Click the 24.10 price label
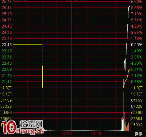This screenshot has height=137, width=146. click(x=7, y=32)
